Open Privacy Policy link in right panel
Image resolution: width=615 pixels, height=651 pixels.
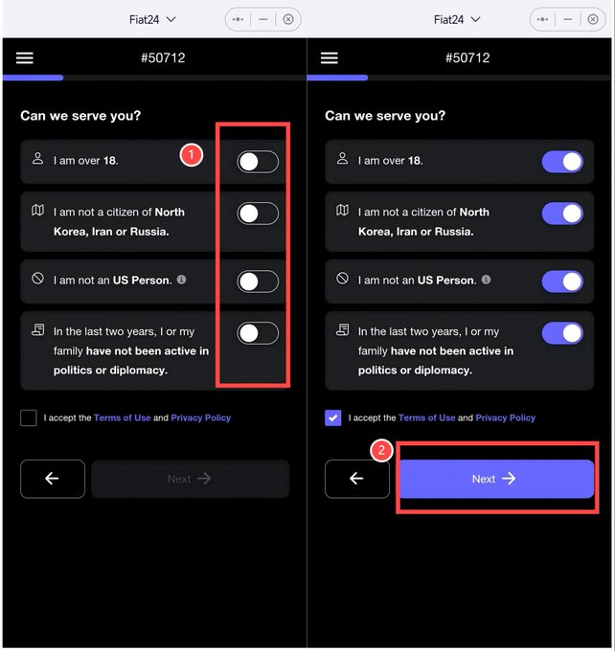(505, 417)
